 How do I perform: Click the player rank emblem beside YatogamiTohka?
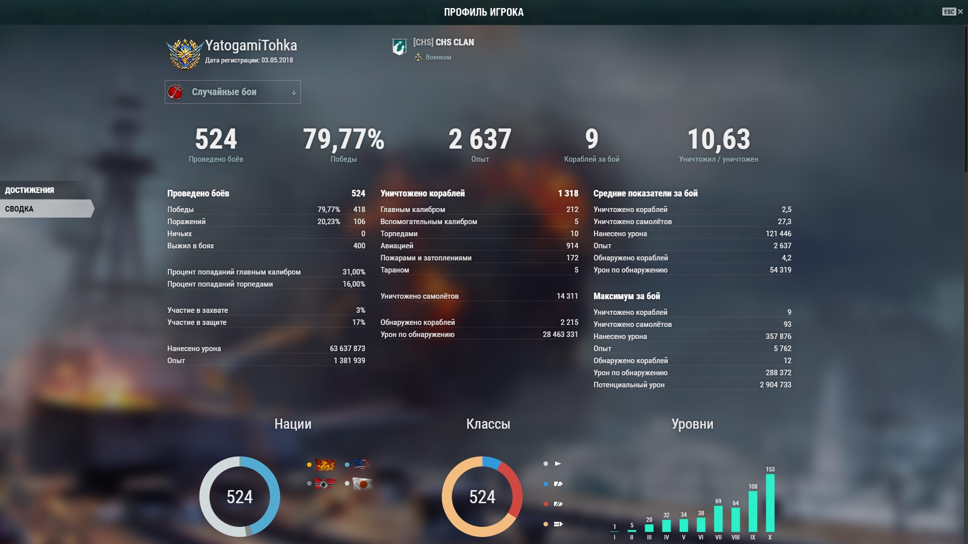point(185,53)
